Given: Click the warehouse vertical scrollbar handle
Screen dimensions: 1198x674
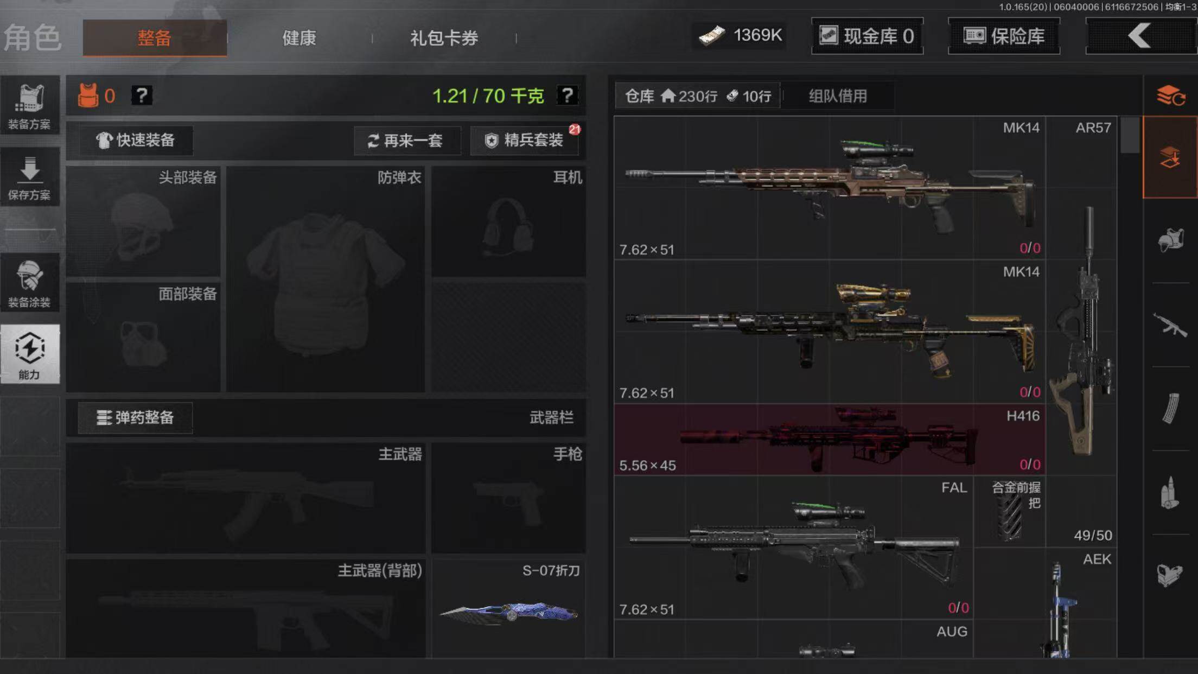Looking at the screenshot, I should coord(1130,135).
